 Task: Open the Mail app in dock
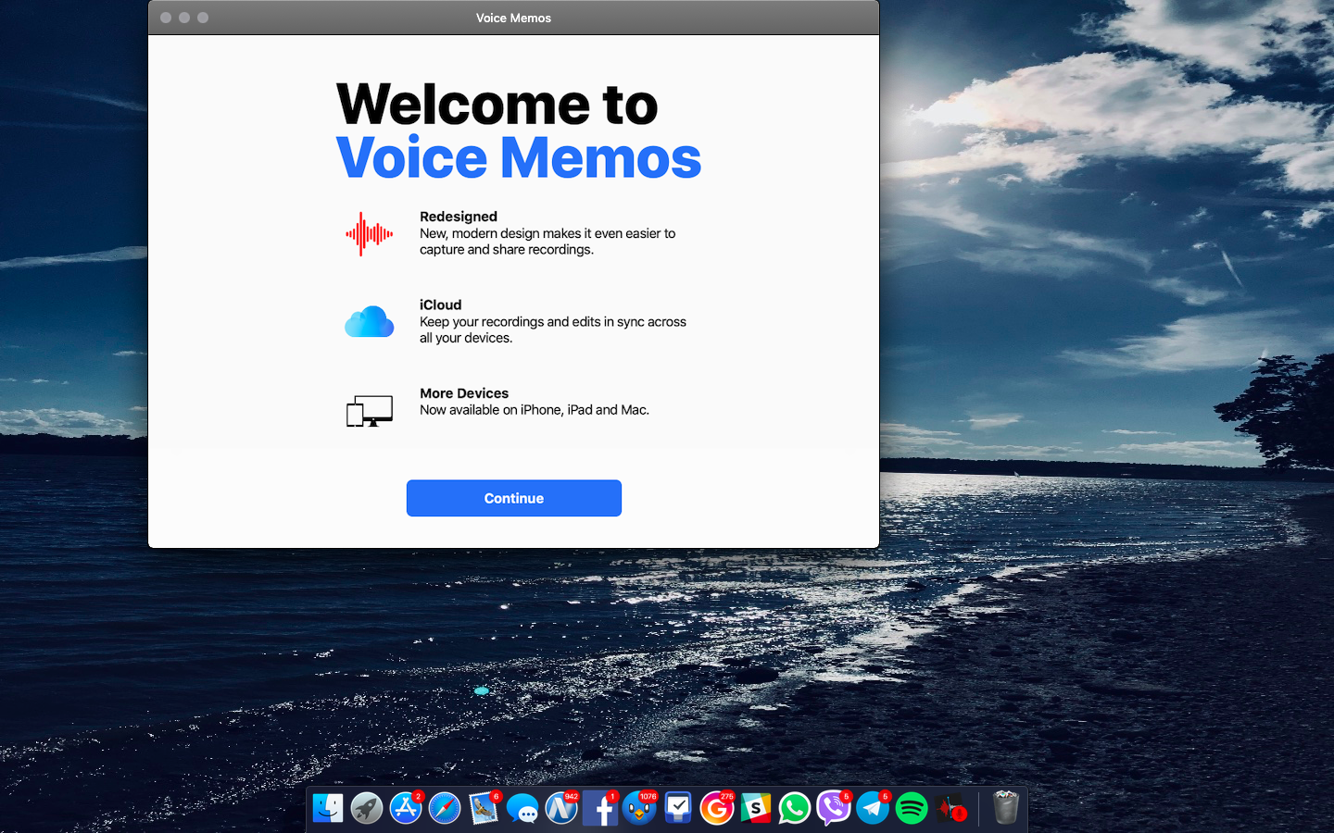click(484, 809)
